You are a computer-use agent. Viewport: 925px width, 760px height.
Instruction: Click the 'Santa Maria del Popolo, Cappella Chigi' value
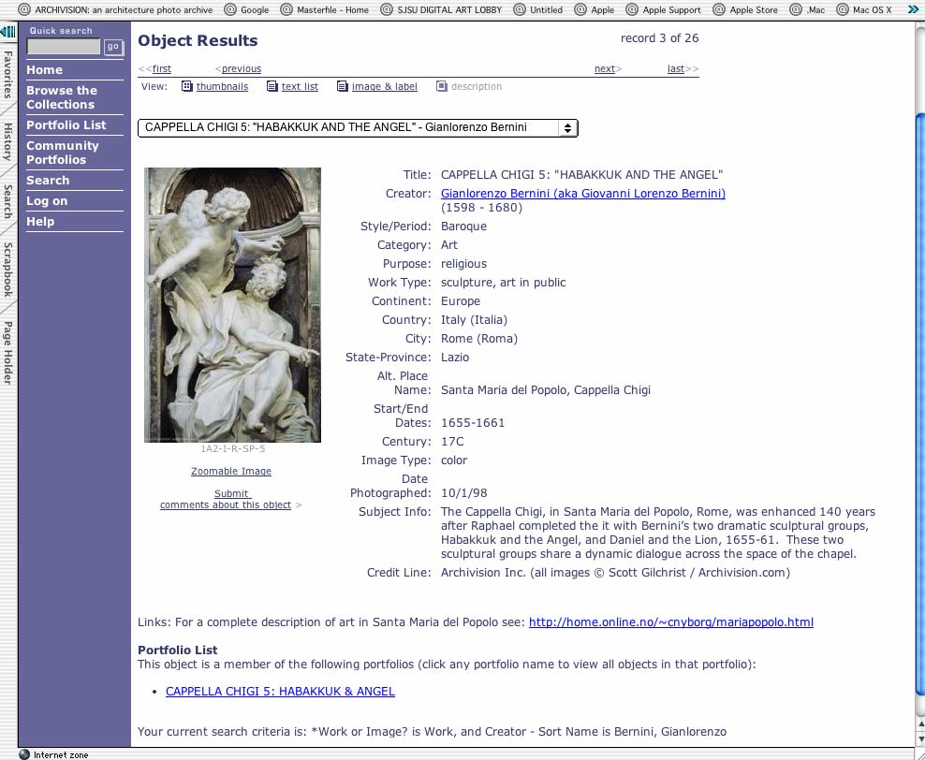(x=546, y=389)
